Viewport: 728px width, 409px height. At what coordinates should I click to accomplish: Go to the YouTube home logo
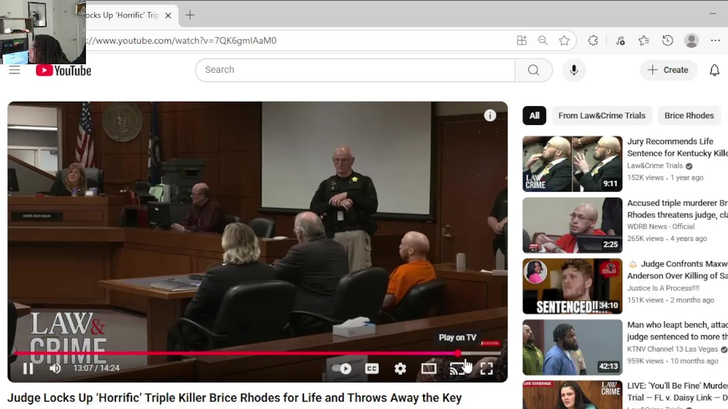[64, 70]
